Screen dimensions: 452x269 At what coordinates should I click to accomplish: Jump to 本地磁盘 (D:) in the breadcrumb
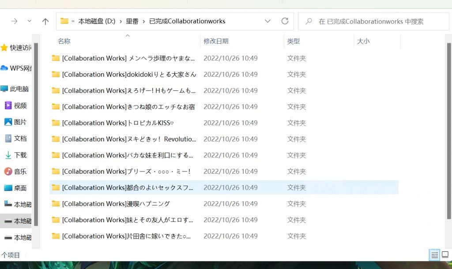(97, 21)
